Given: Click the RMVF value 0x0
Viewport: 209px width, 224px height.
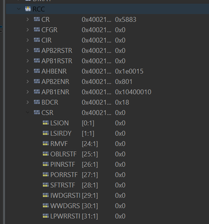Looking at the screenshot, I should point(120,144).
